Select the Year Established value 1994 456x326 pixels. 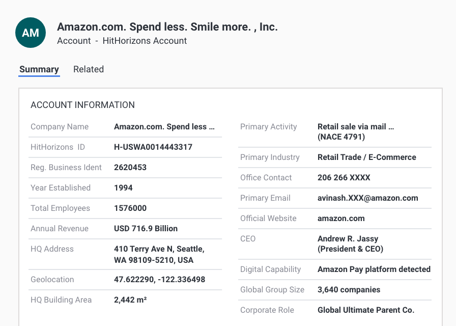click(x=123, y=188)
